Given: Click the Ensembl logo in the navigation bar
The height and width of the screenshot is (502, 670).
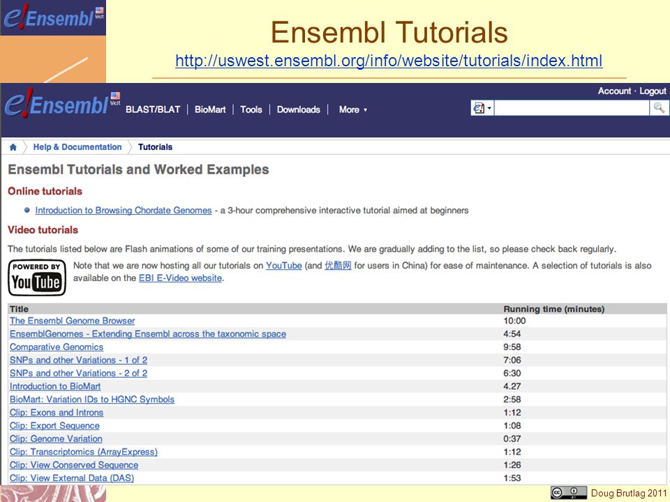Looking at the screenshot, I should [62, 103].
